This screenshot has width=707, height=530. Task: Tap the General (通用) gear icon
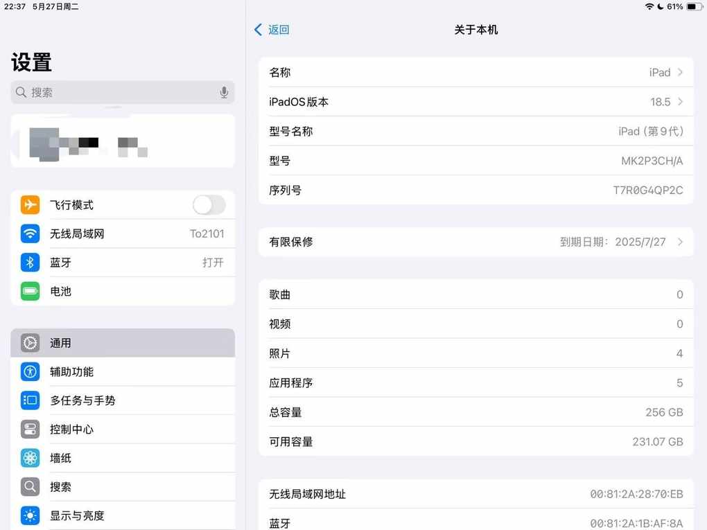(30, 343)
